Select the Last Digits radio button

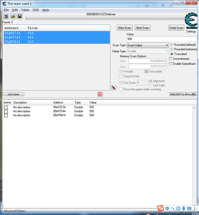151,85
